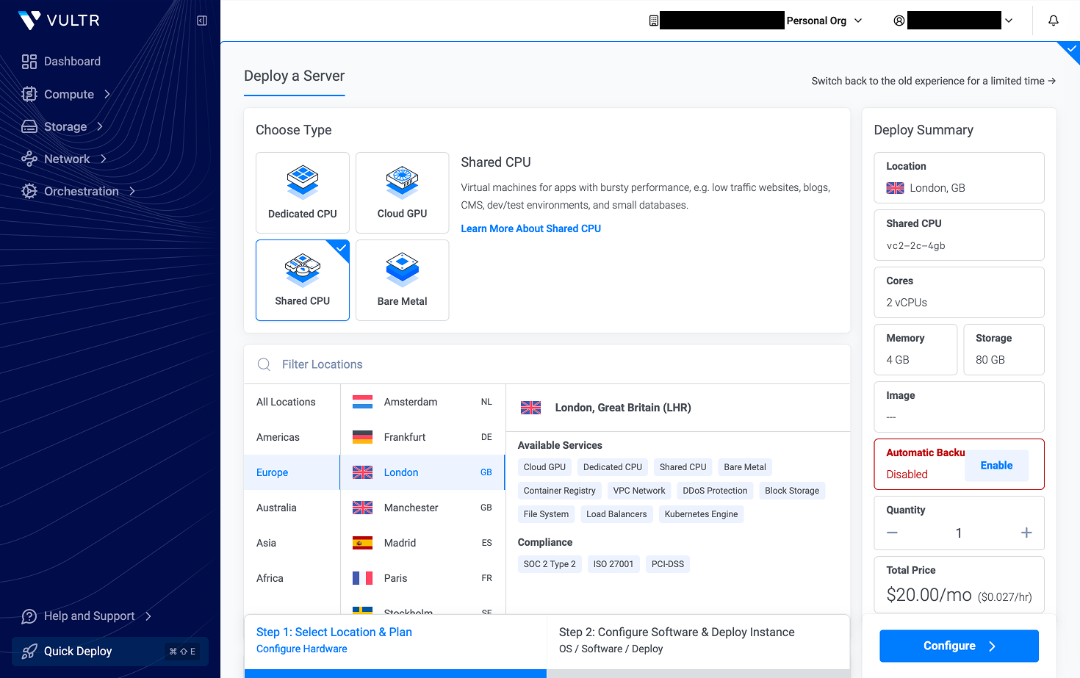The image size is (1080, 678).
Task: Select the Australia region
Action: pyautogui.click(x=292, y=508)
